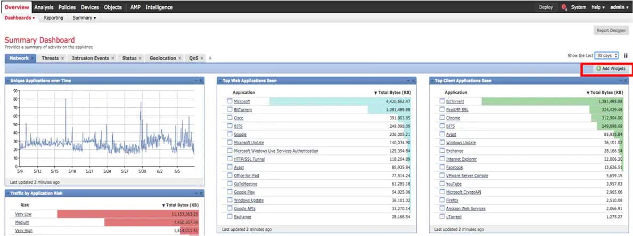633x236 pixels.
Task: Add a new dashboard tab with plus
Action: coord(210,58)
